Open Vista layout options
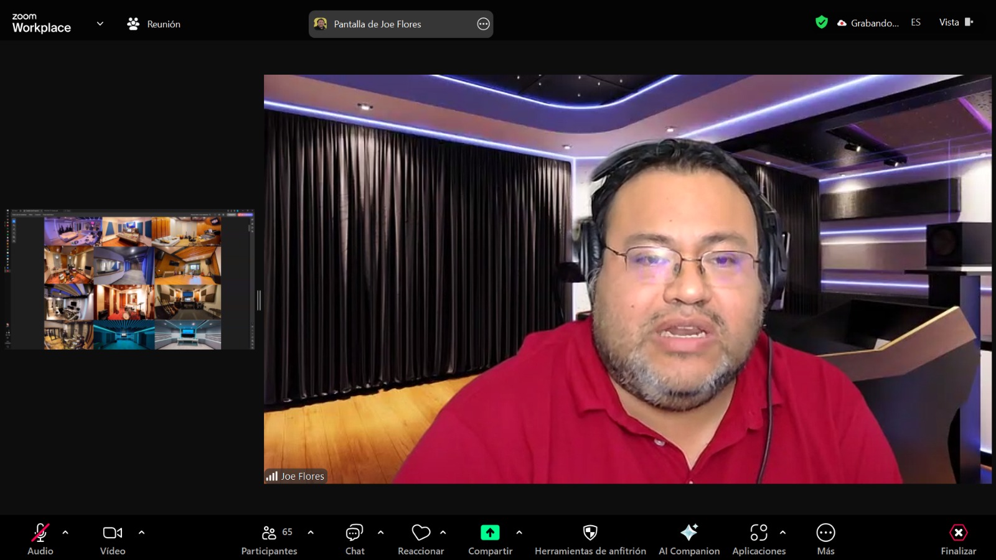This screenshot has width=996, height=560. pyautogui.click(x=955, y=22)
